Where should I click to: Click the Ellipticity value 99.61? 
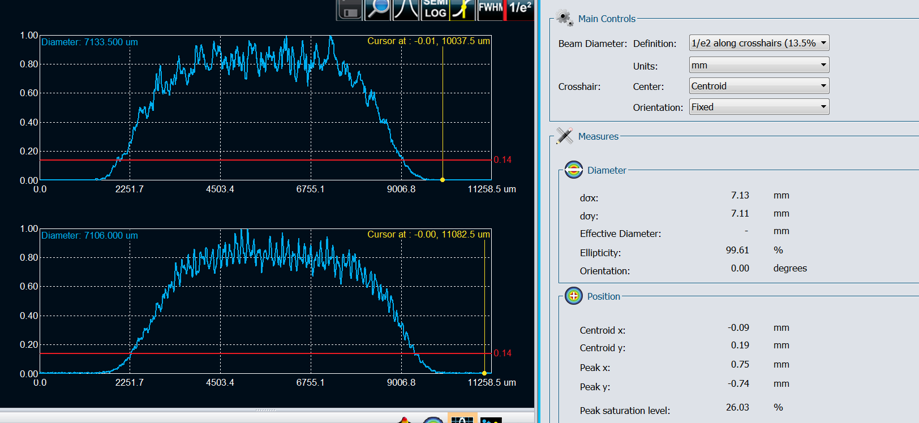737,250
